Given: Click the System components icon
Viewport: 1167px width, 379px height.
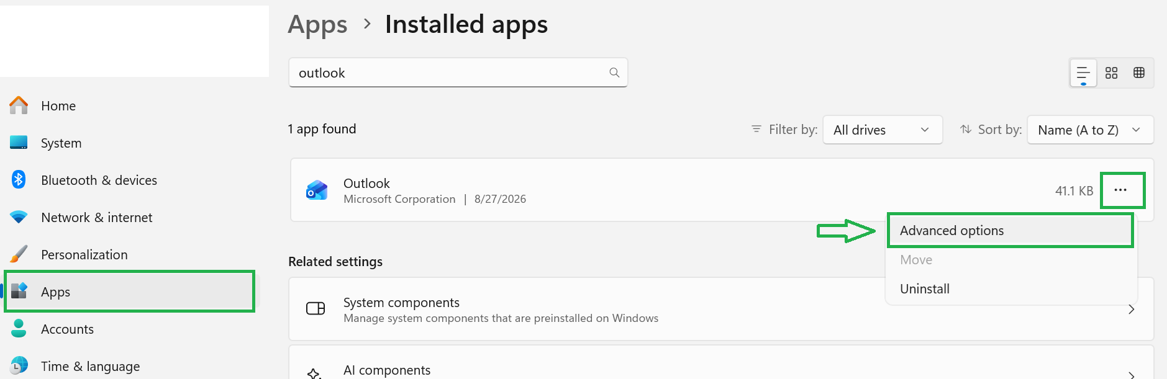Looking at the screenshot, I should click(x=316, y=308).
